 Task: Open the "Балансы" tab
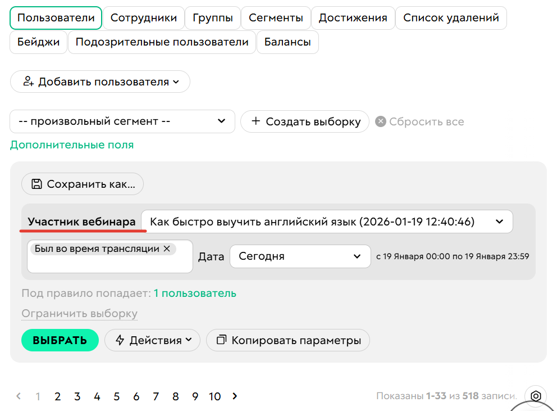point(287,42)
